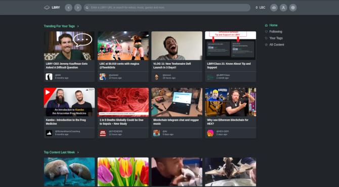Open the Your Tags sidebar item

click(x=274, y=38)
